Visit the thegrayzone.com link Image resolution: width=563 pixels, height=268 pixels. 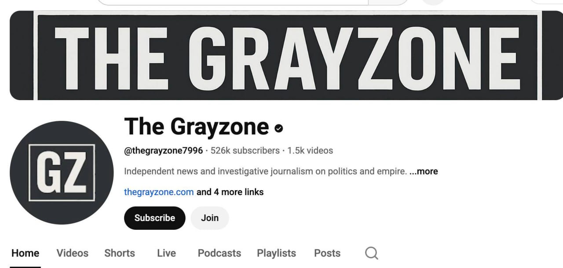pyautogui.click(x=159, y=192)
